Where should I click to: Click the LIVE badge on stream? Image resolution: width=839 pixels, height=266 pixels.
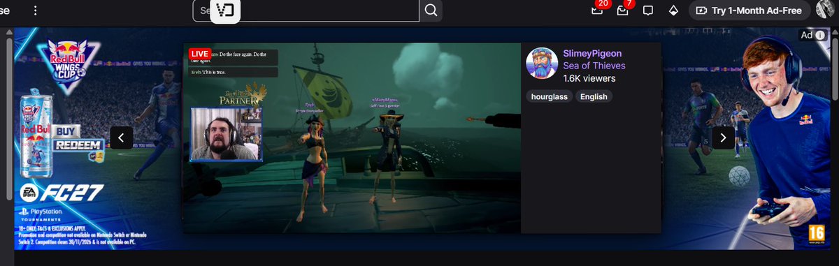[x=200, y=54]
